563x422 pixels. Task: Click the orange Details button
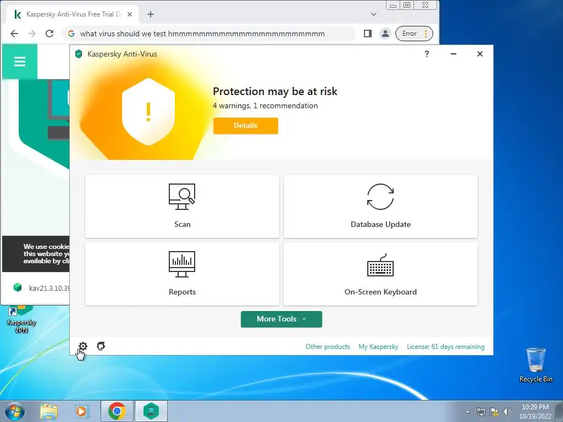(x=246, y=126)
